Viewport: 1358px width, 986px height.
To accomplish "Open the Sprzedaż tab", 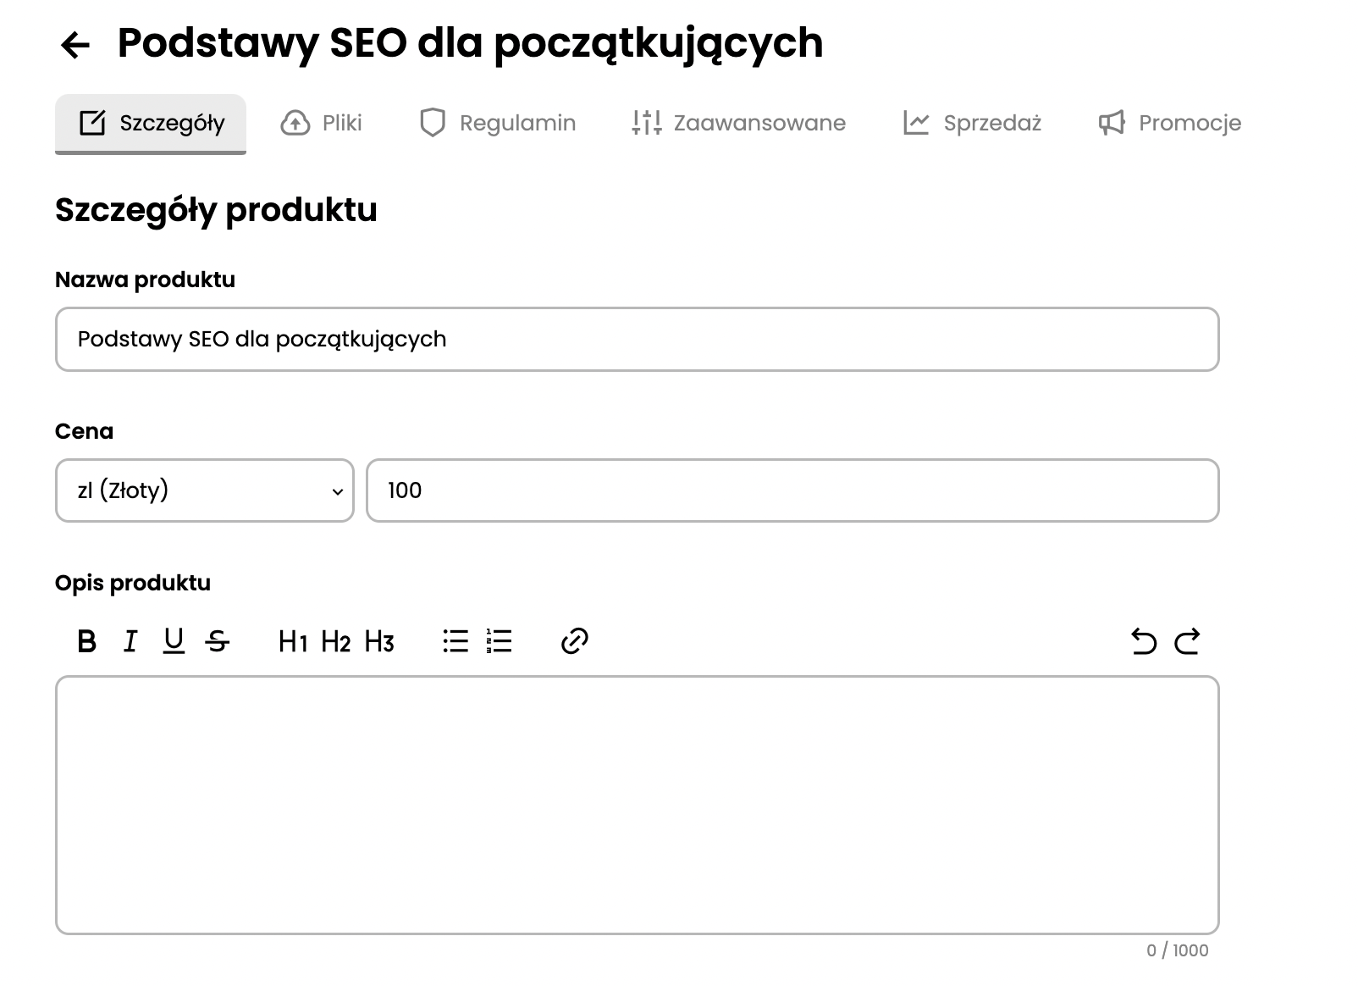I will pyautogui.click(x=972, y=124).
